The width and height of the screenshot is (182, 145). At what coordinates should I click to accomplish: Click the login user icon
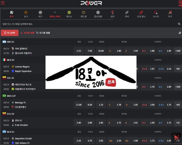(x=180, y=2)
